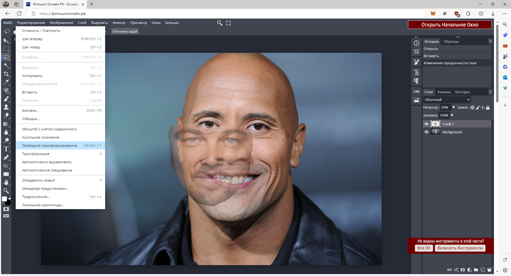The image size is (511, 276).
Task: Select the Clone Stamp tool
Action: coord(6,107)
